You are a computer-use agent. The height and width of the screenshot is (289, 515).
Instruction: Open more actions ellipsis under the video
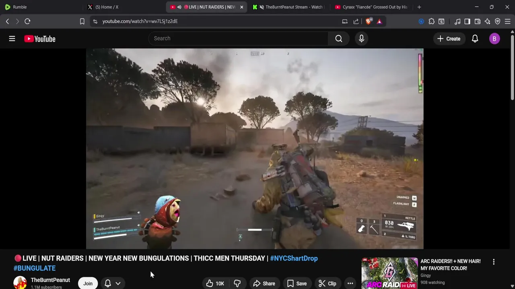click(350, 283)
